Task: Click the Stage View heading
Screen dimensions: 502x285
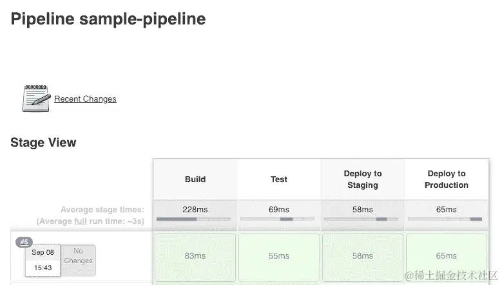Action: tap(43, 143)
